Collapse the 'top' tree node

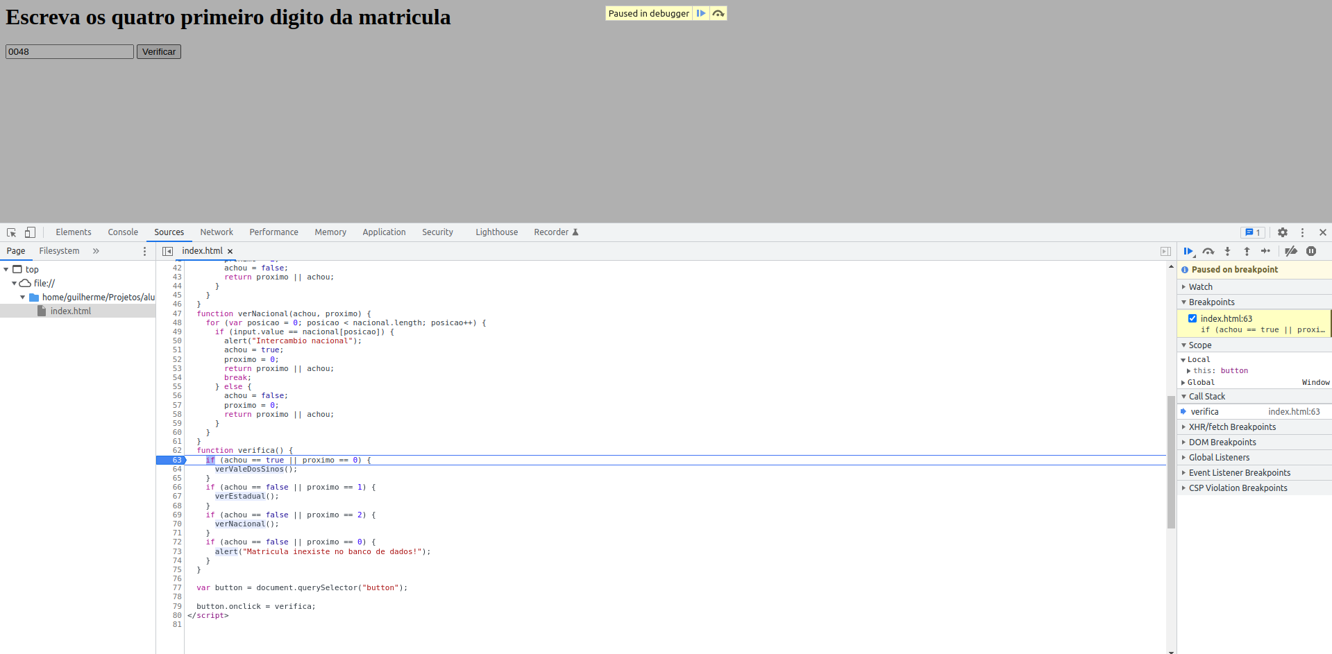click(6, 269)
